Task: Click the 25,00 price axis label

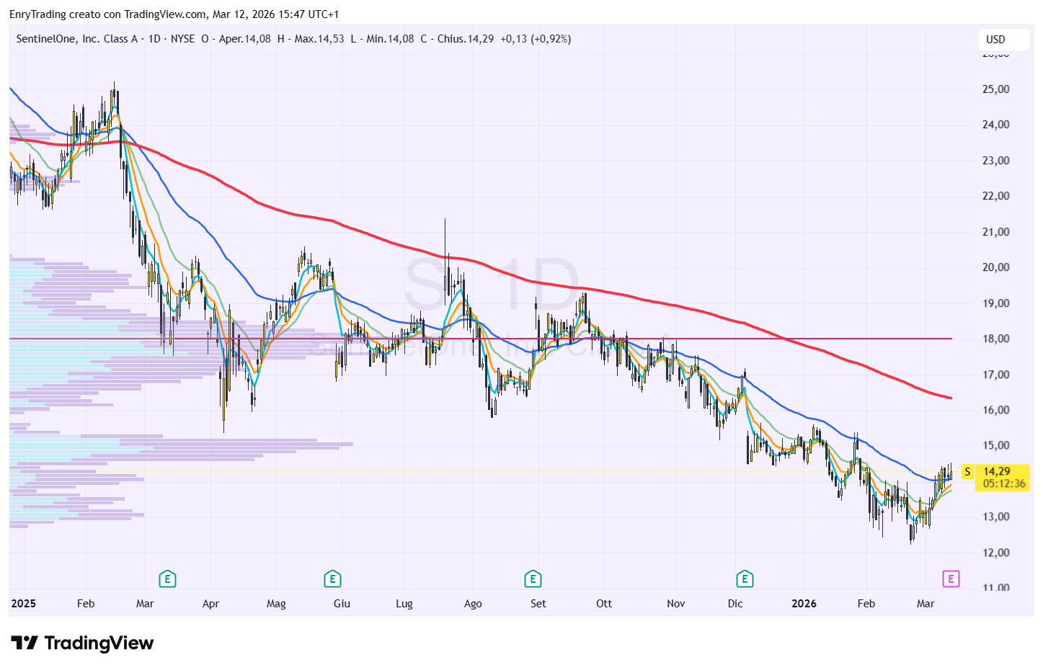Action: point(996,89)
